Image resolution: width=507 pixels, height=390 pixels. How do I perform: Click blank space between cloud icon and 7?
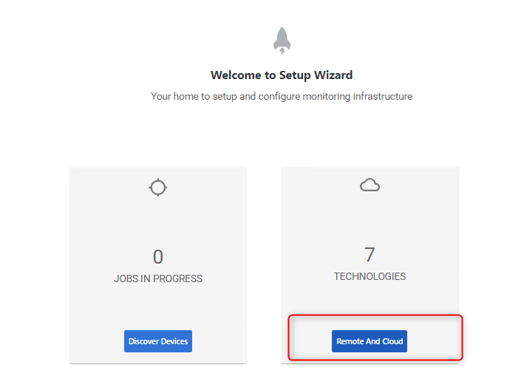(x=370, y=219)
